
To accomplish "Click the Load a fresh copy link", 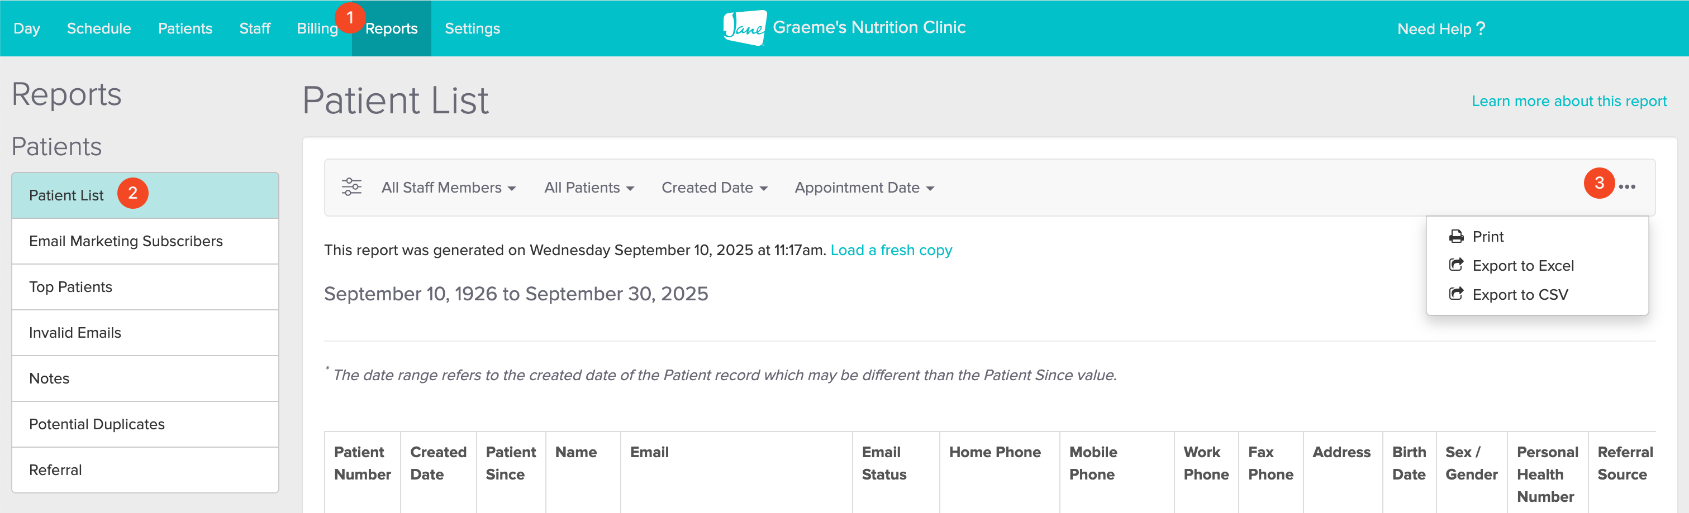I will (x=892, y=250).
